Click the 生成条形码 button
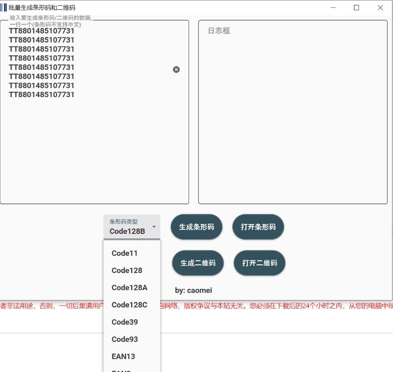393x372 pixels. point(197,227)
